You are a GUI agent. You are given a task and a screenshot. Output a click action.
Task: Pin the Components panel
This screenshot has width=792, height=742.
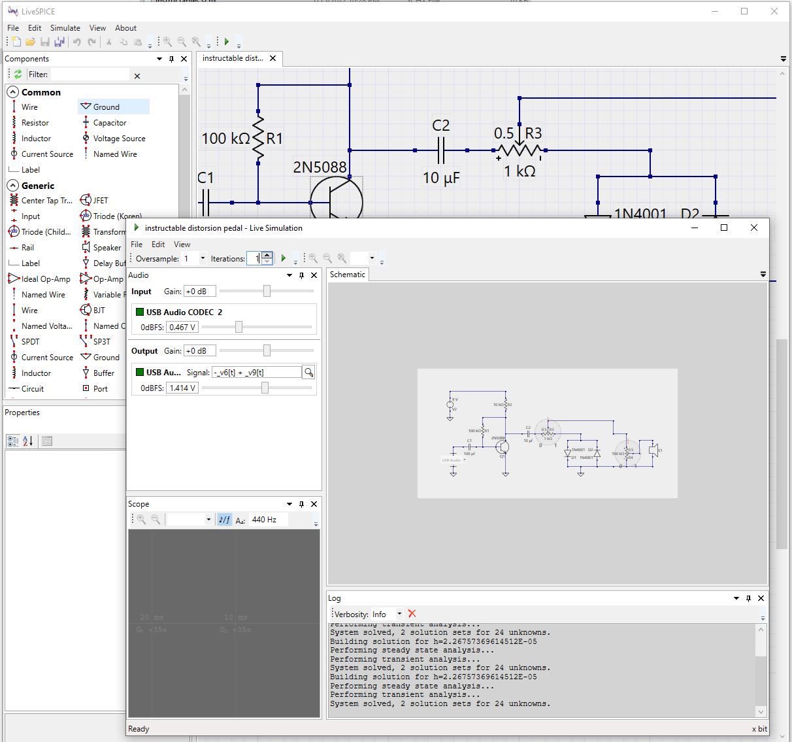click(x=171, y=59)
